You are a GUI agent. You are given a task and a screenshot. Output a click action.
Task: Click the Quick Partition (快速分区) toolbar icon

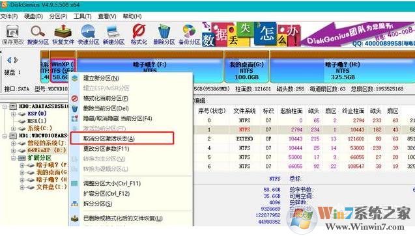tap(88, 34)
